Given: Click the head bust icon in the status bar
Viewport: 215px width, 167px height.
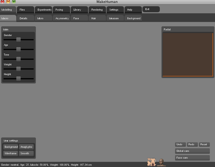Looking at the screenshot, I should coord(161,162).
